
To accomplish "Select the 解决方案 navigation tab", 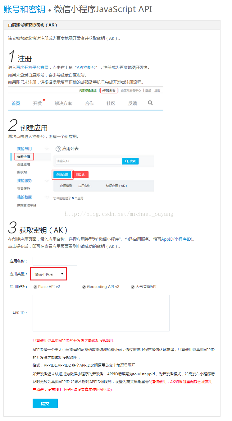I will 63,103.
